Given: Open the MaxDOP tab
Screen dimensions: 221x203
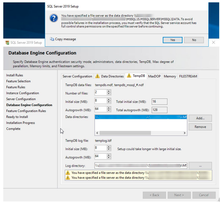Looking at the screenshot, I should point(154,76).
